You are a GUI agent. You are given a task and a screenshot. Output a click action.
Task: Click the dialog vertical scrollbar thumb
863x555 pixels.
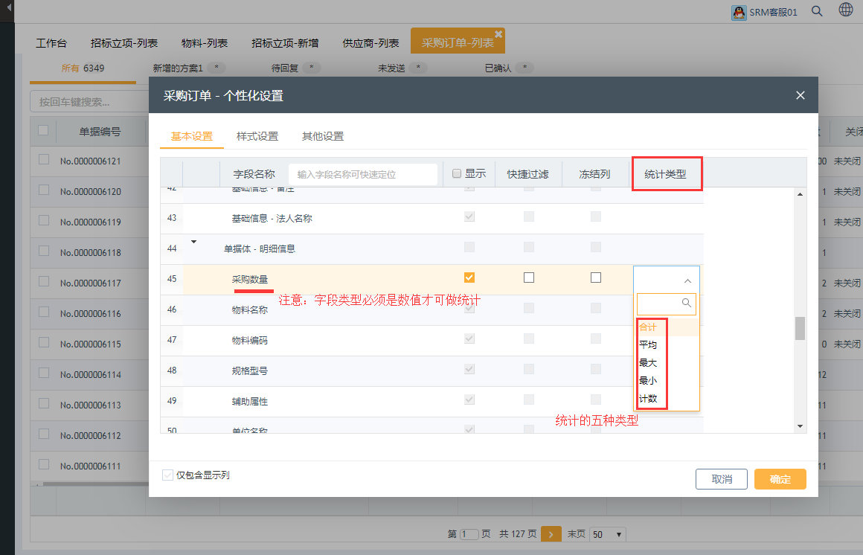click(800, 328)
